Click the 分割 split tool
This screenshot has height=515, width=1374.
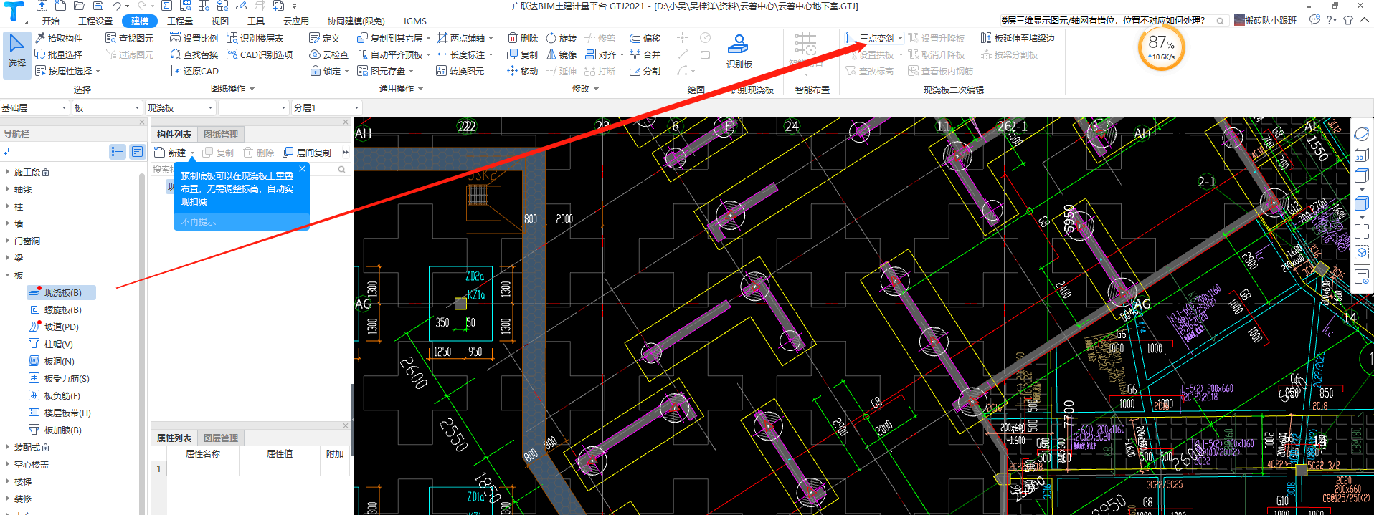coord(645,71)
